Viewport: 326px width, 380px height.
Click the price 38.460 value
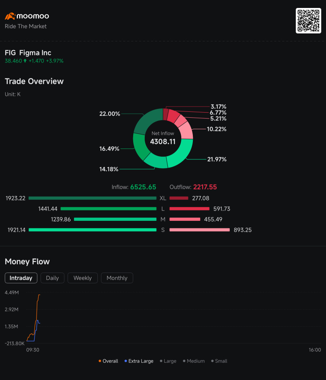[x=14, y=61]
